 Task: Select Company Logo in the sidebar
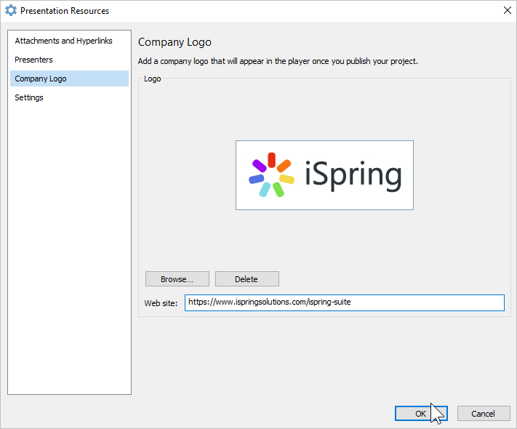[x=69, y=79]
